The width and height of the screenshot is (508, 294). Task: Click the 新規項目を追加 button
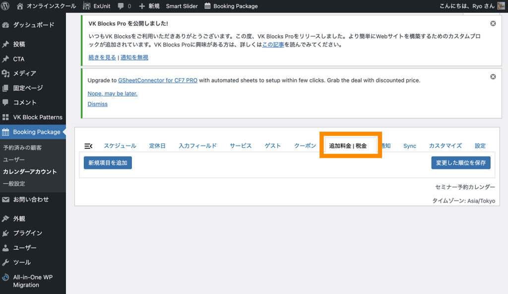click(108, 162)
